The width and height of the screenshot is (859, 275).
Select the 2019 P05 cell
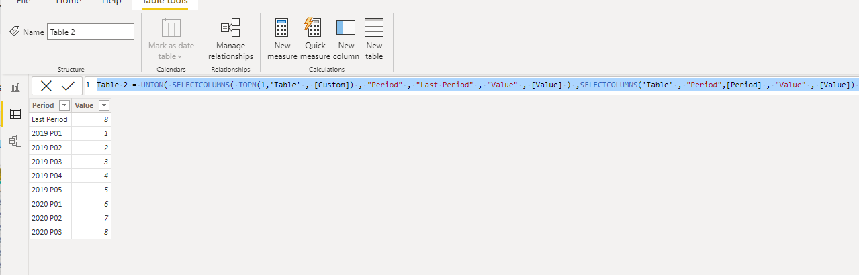tap(50, 190)
